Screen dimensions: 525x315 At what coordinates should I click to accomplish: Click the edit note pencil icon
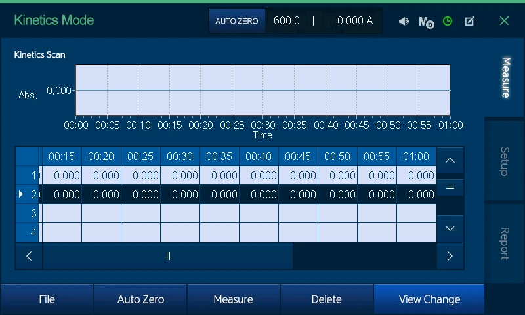click(469, 21)
